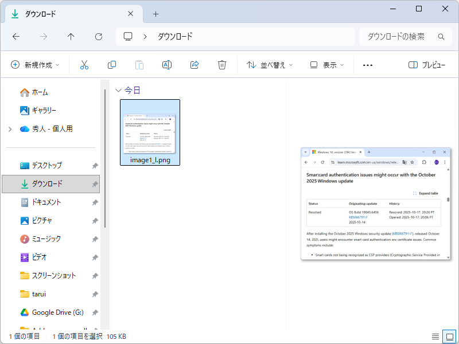
Task: Open the 並べ替え sort dropdown
Action: 270,64
